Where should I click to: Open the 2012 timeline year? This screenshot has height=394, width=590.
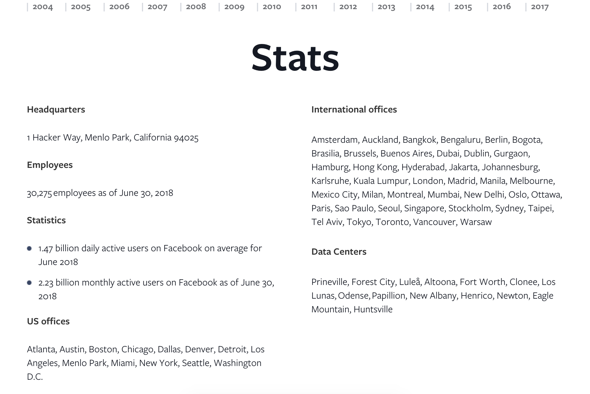coord(348,7)
